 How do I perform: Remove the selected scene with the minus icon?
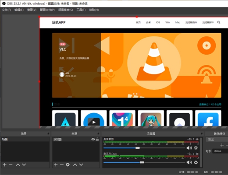pos(11,164)
